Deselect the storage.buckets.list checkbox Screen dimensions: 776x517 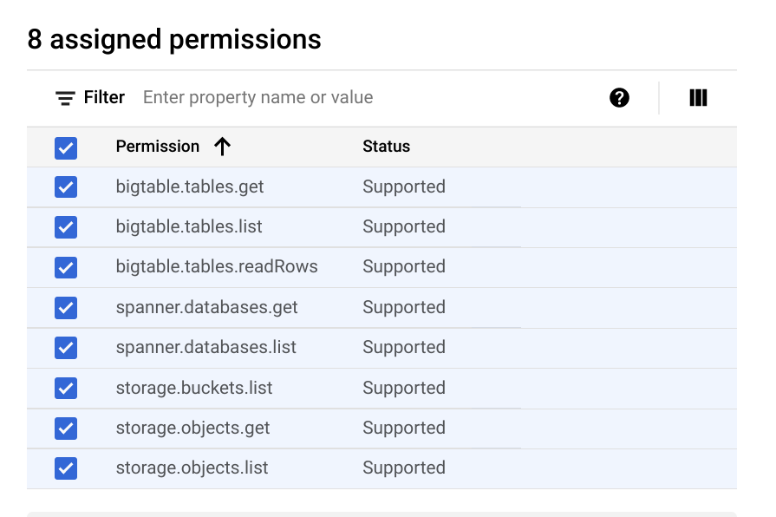(x=66, y=389)
